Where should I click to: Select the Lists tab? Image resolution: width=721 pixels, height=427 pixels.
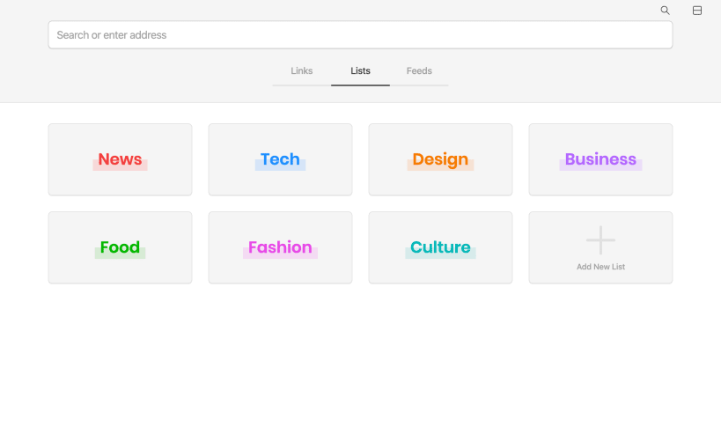click(361, 70)
